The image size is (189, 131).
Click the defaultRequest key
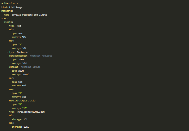point(18,56)
